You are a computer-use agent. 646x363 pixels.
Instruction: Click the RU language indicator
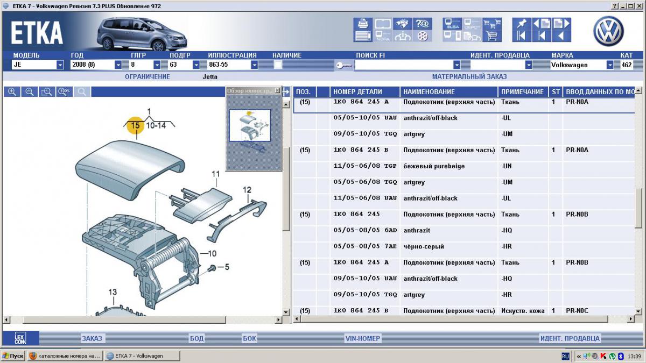tap(565, 356)
